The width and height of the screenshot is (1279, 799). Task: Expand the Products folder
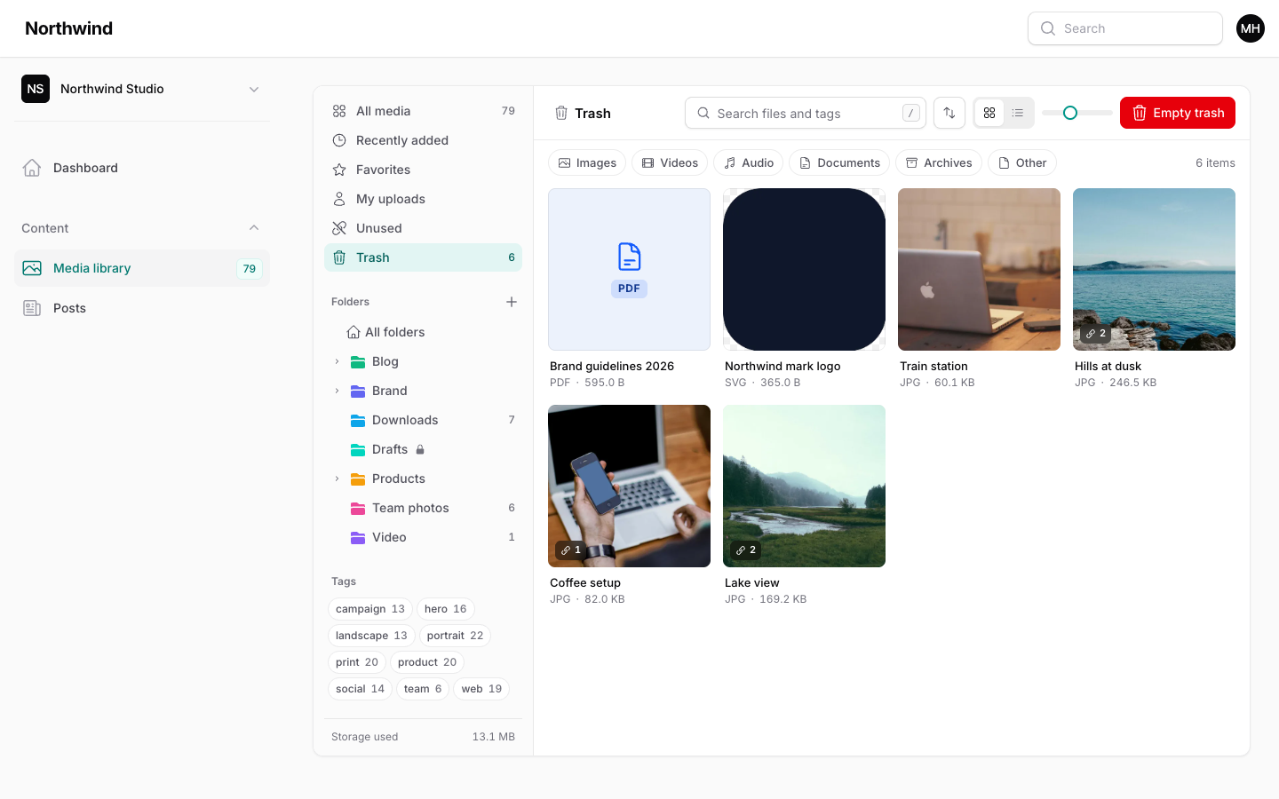pyautogui.click(x=337, y=479)
